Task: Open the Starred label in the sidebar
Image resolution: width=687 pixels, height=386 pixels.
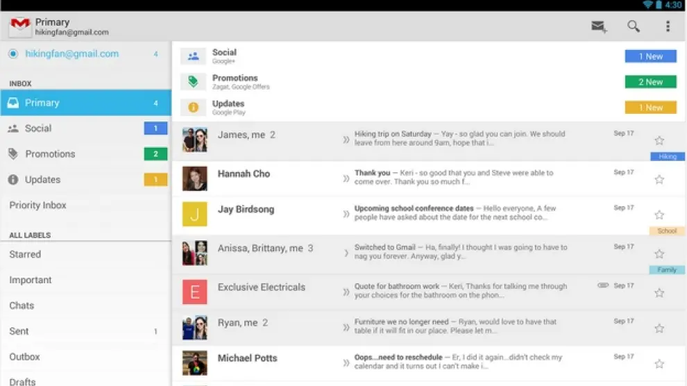Action: coord(25,254)
